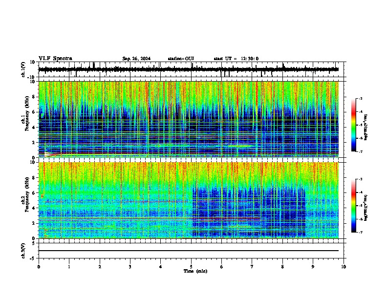
Task: Click the "-3" label on ch.2 color scale
Action: click(360, 179)
